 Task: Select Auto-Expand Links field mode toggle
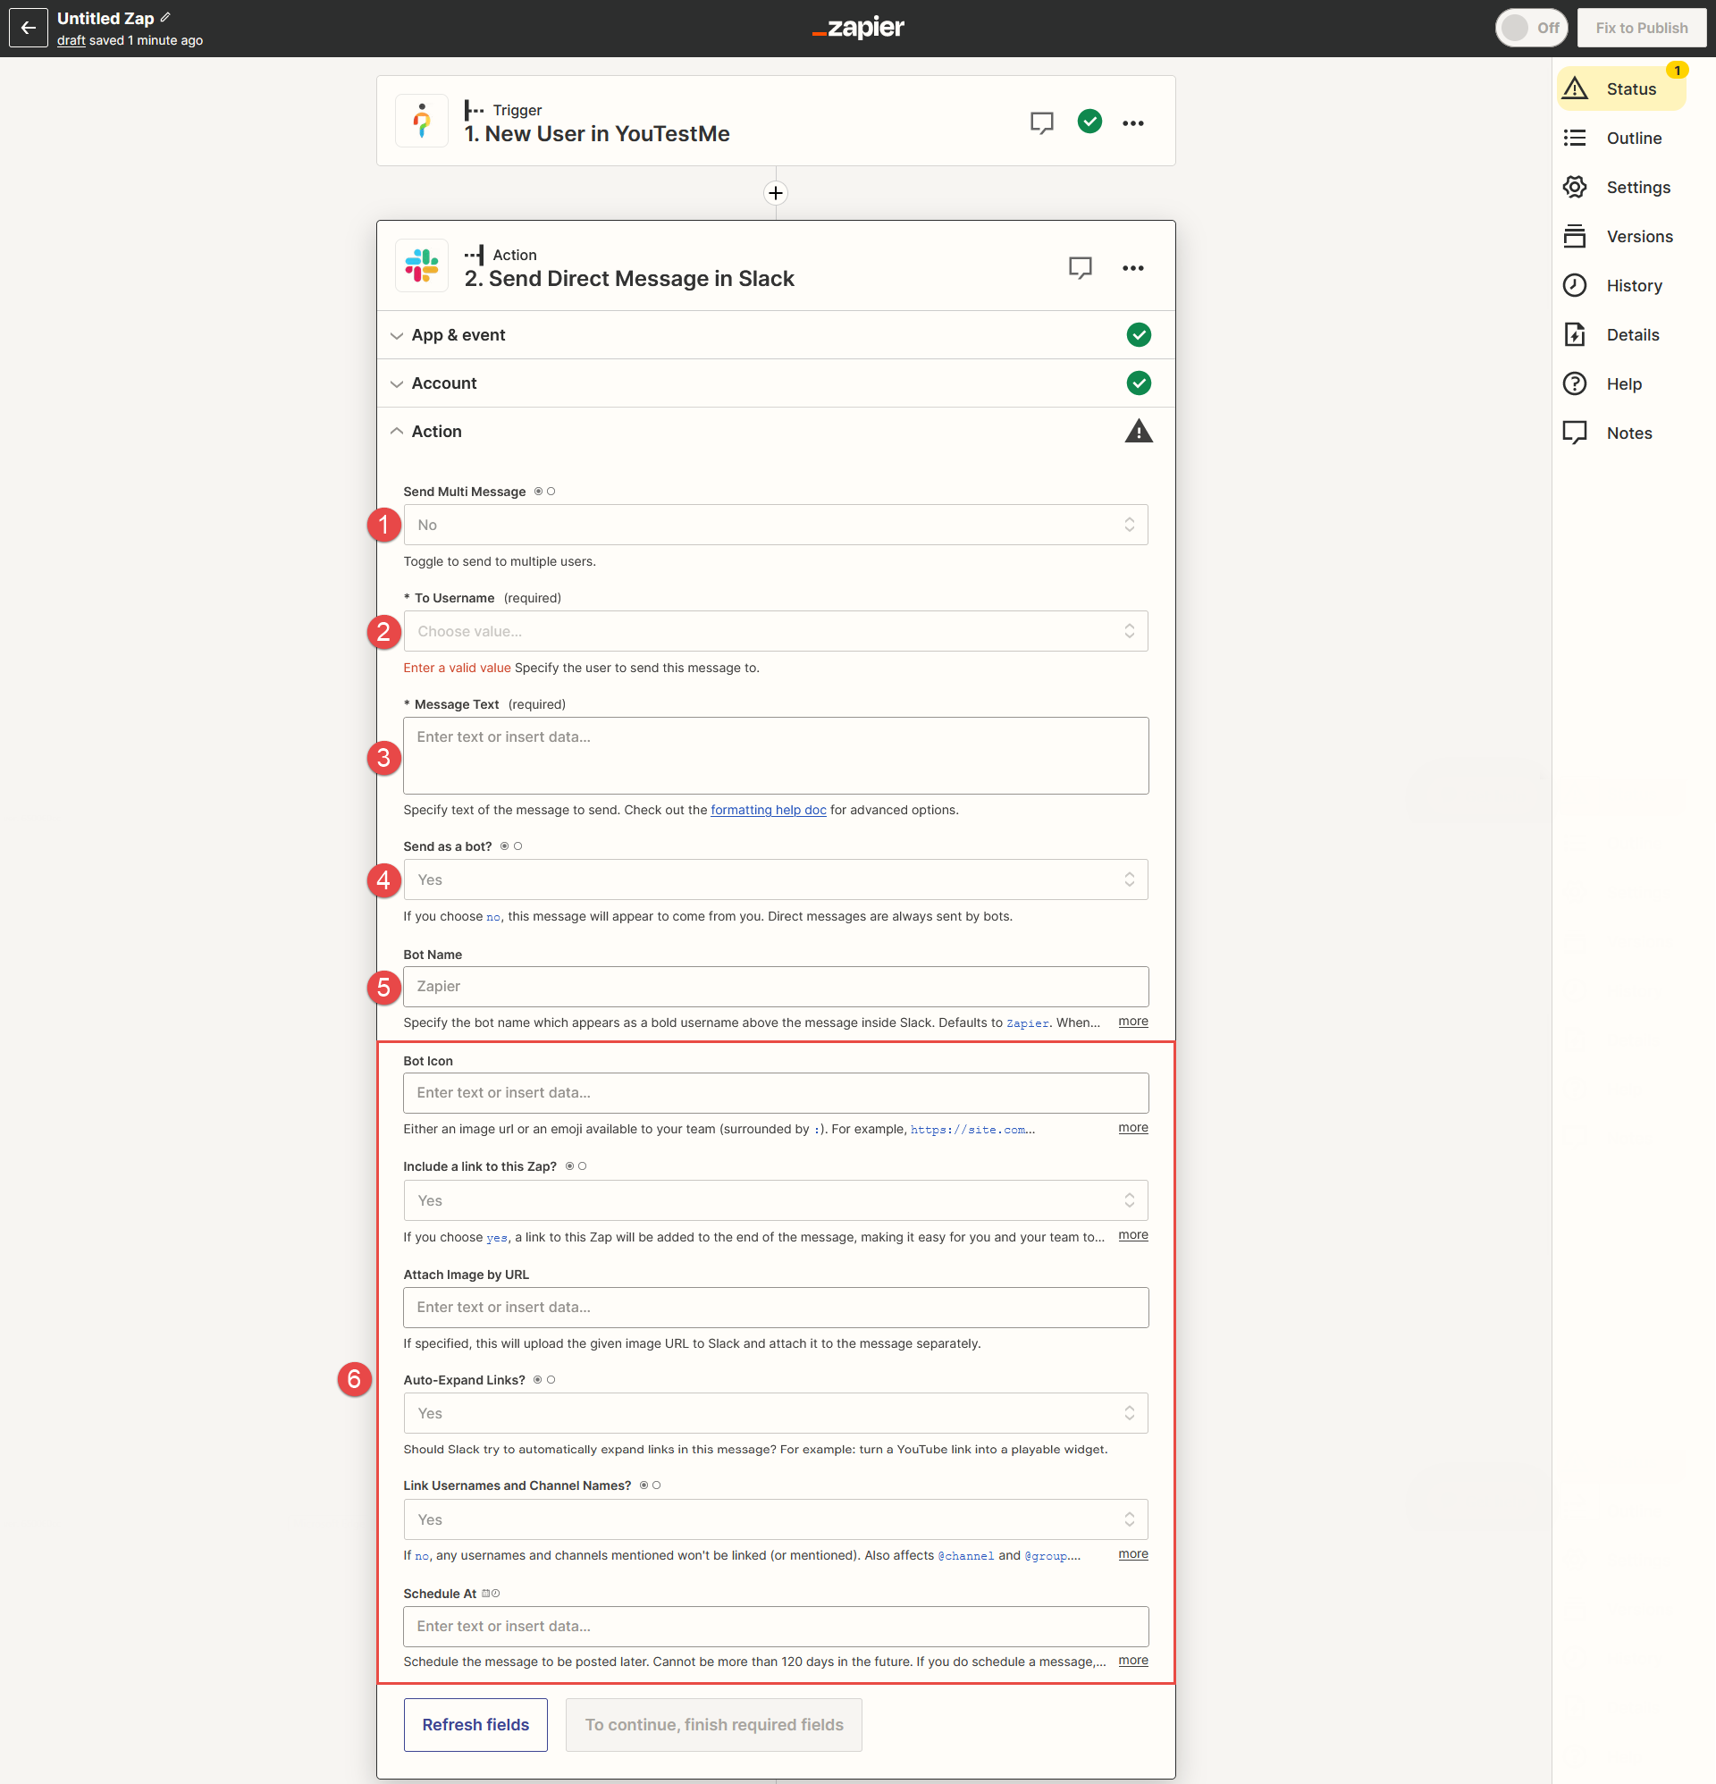tap(544, 1381)
